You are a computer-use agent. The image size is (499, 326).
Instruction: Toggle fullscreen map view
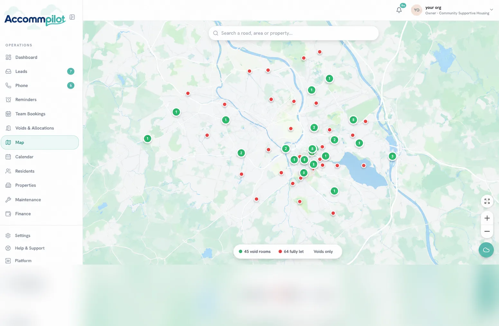coord(487,201)
